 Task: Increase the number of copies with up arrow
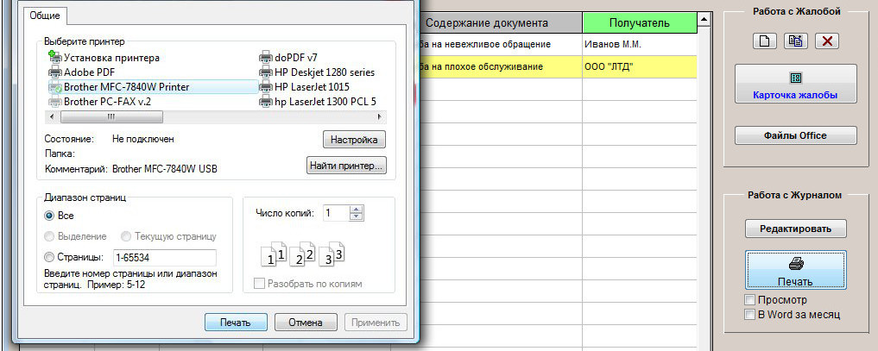[357, 209]
